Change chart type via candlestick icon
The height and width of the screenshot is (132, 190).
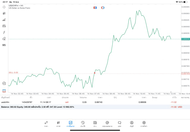point(4,13)
